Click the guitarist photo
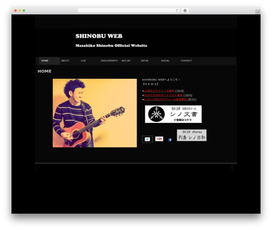The height and width of the screenshot is (230, 272). coord(95,113)
